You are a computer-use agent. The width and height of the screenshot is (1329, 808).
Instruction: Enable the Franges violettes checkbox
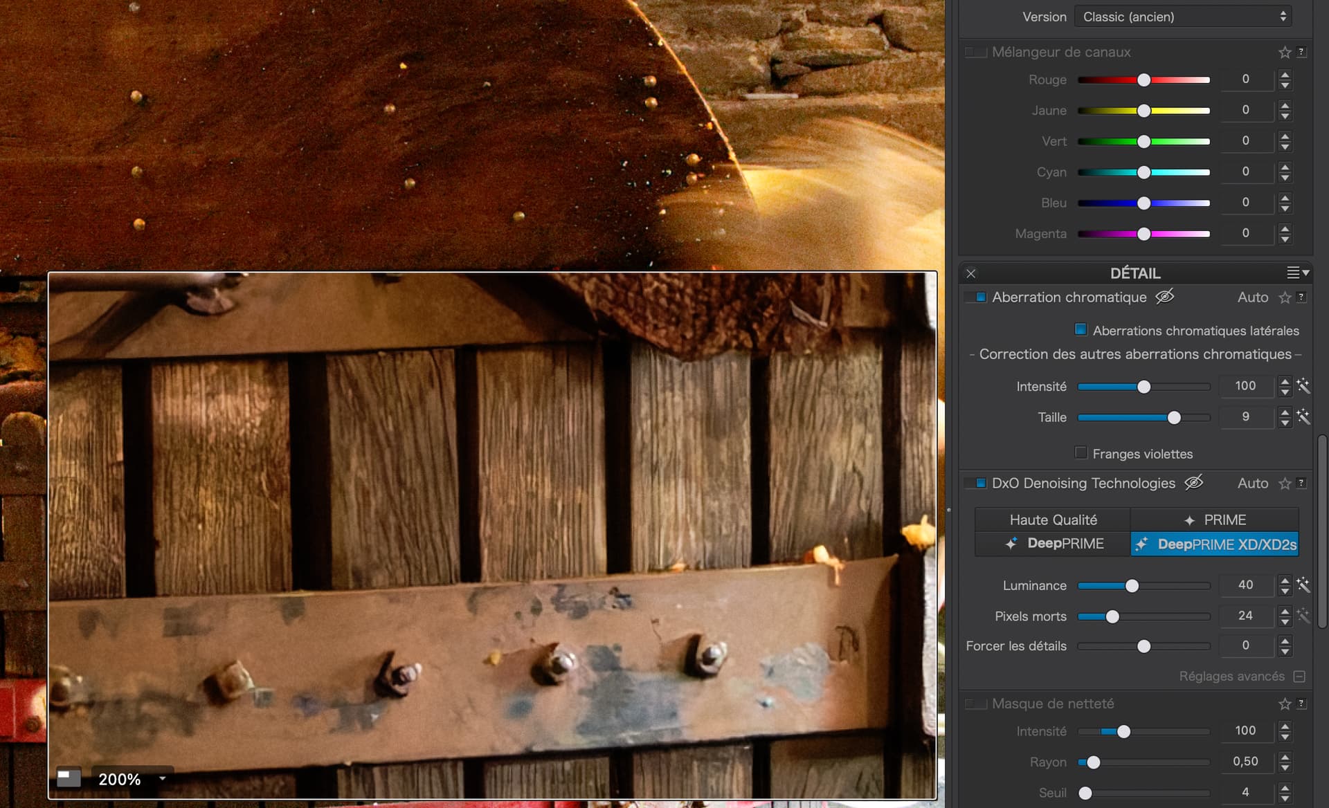click(x=1081, y=452)
